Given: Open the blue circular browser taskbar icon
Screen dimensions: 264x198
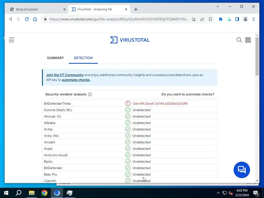Looking at the screenshot, I should pos(57,193).
